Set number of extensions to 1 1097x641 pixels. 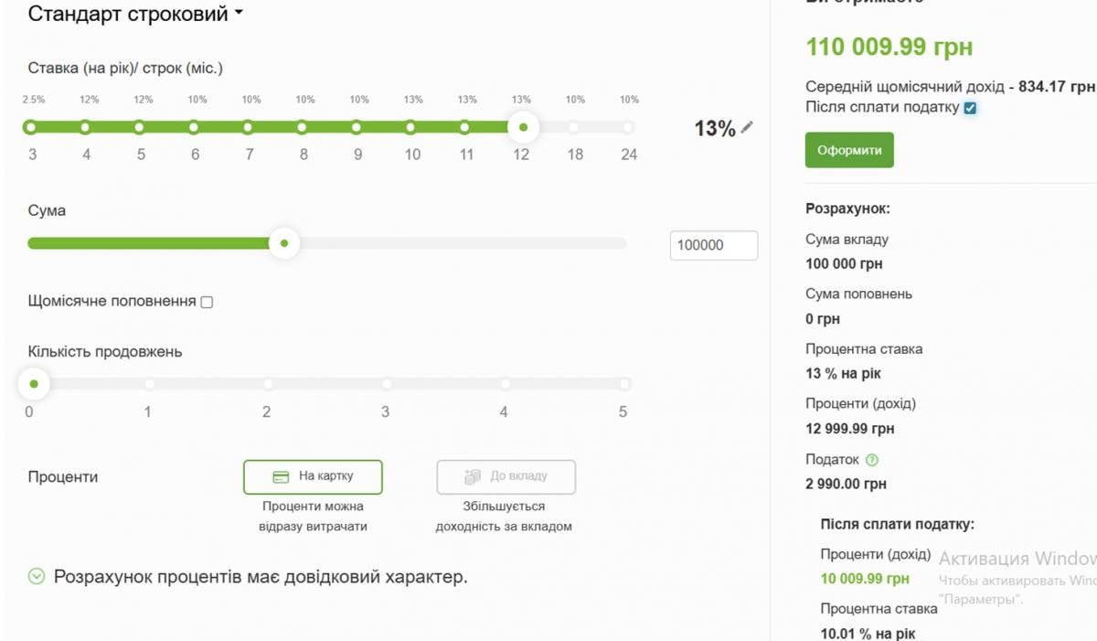pos(148,384)
